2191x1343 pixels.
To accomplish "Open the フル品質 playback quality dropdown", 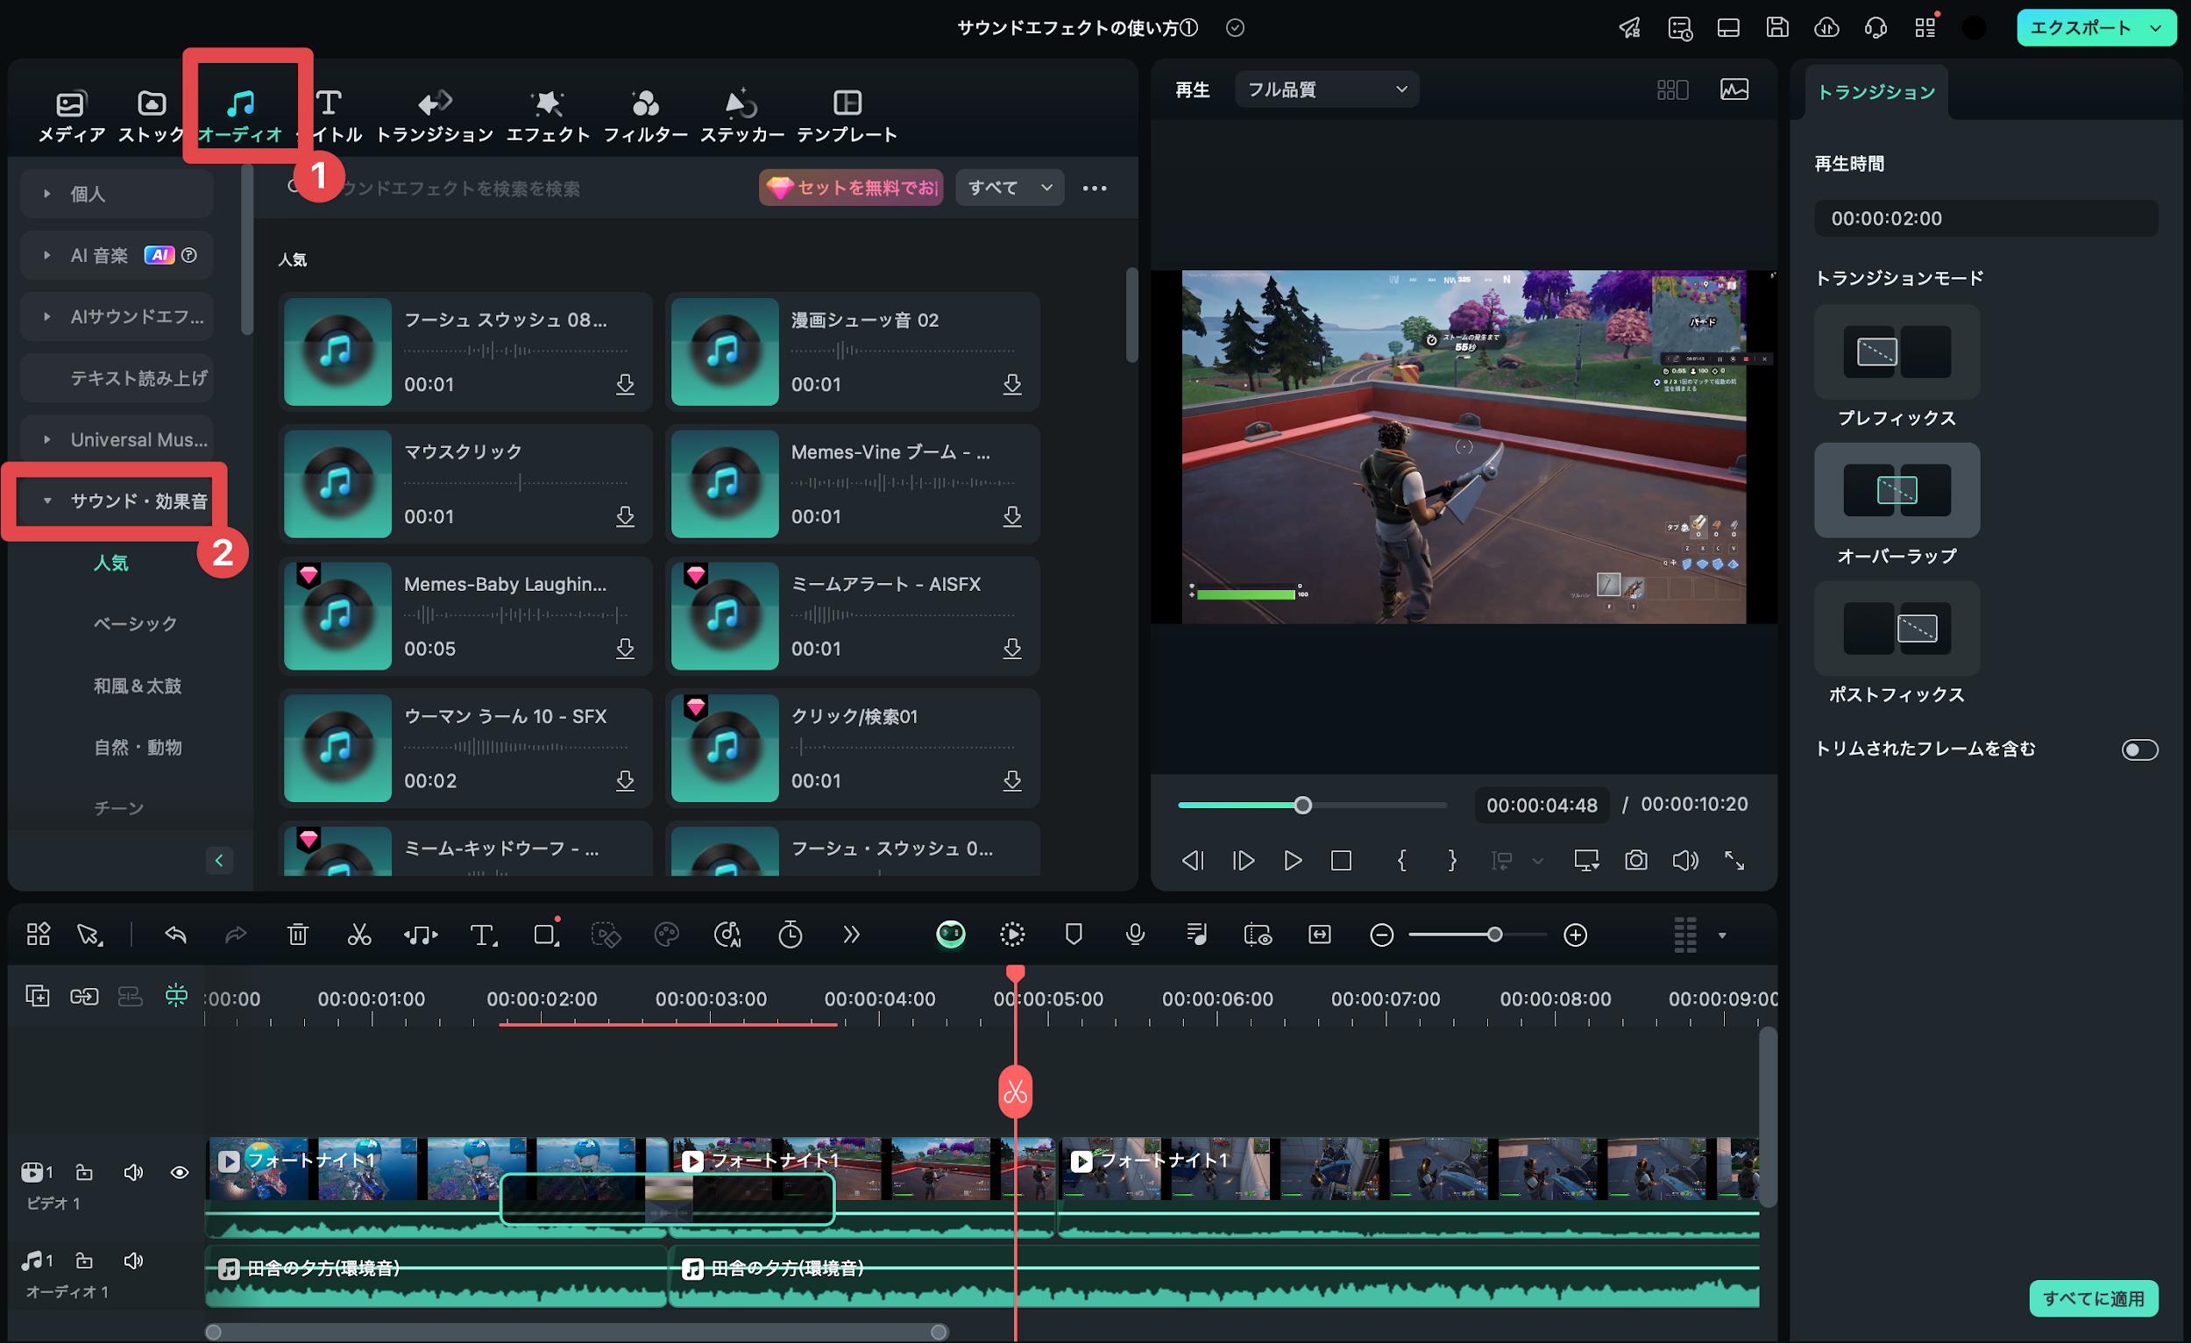I will coord(1326,89).
